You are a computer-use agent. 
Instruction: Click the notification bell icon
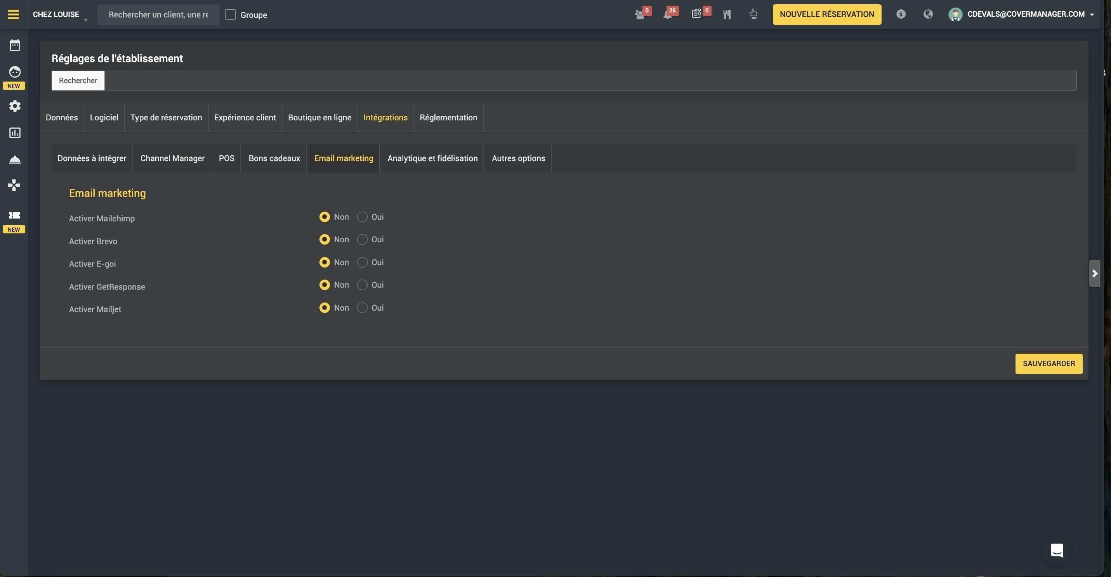pyautogui.click(x=668, y=14)
